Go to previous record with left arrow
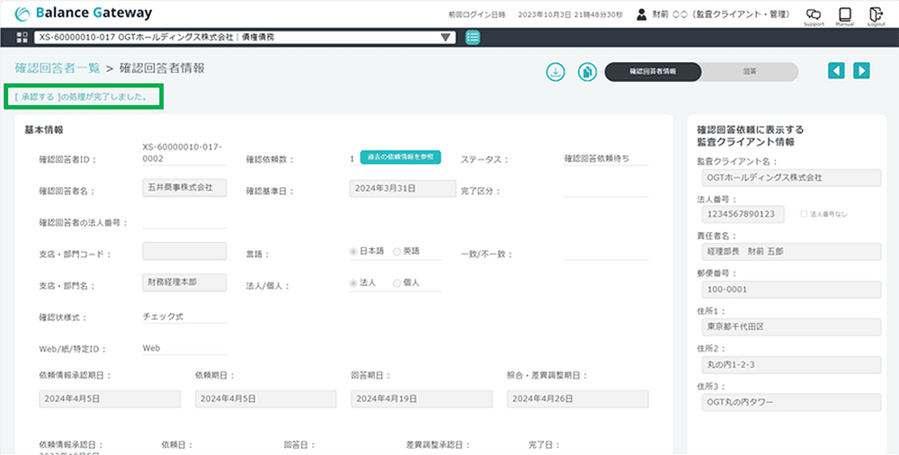The width and height of the screenshot is (899, 455). [x=836, y=71]
